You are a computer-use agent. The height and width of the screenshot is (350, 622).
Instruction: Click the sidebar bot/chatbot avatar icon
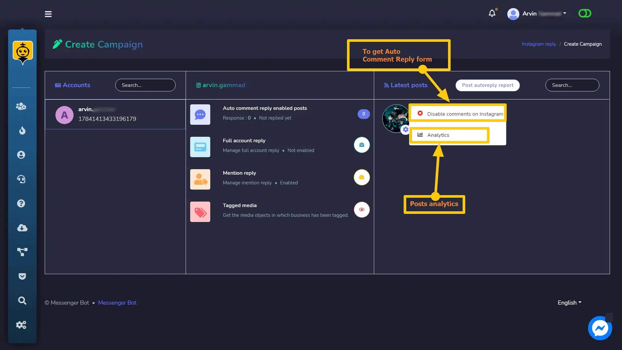pos(22,51)
